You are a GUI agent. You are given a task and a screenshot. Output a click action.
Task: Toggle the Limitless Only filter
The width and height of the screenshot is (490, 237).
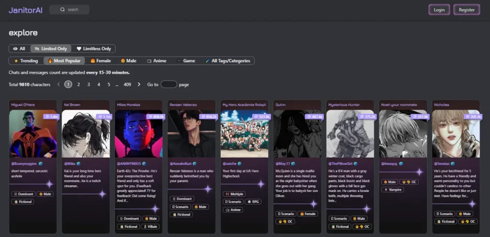point(94,48)
